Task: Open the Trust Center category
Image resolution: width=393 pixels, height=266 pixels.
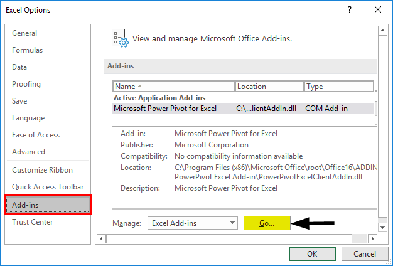Action: (48, 222)
